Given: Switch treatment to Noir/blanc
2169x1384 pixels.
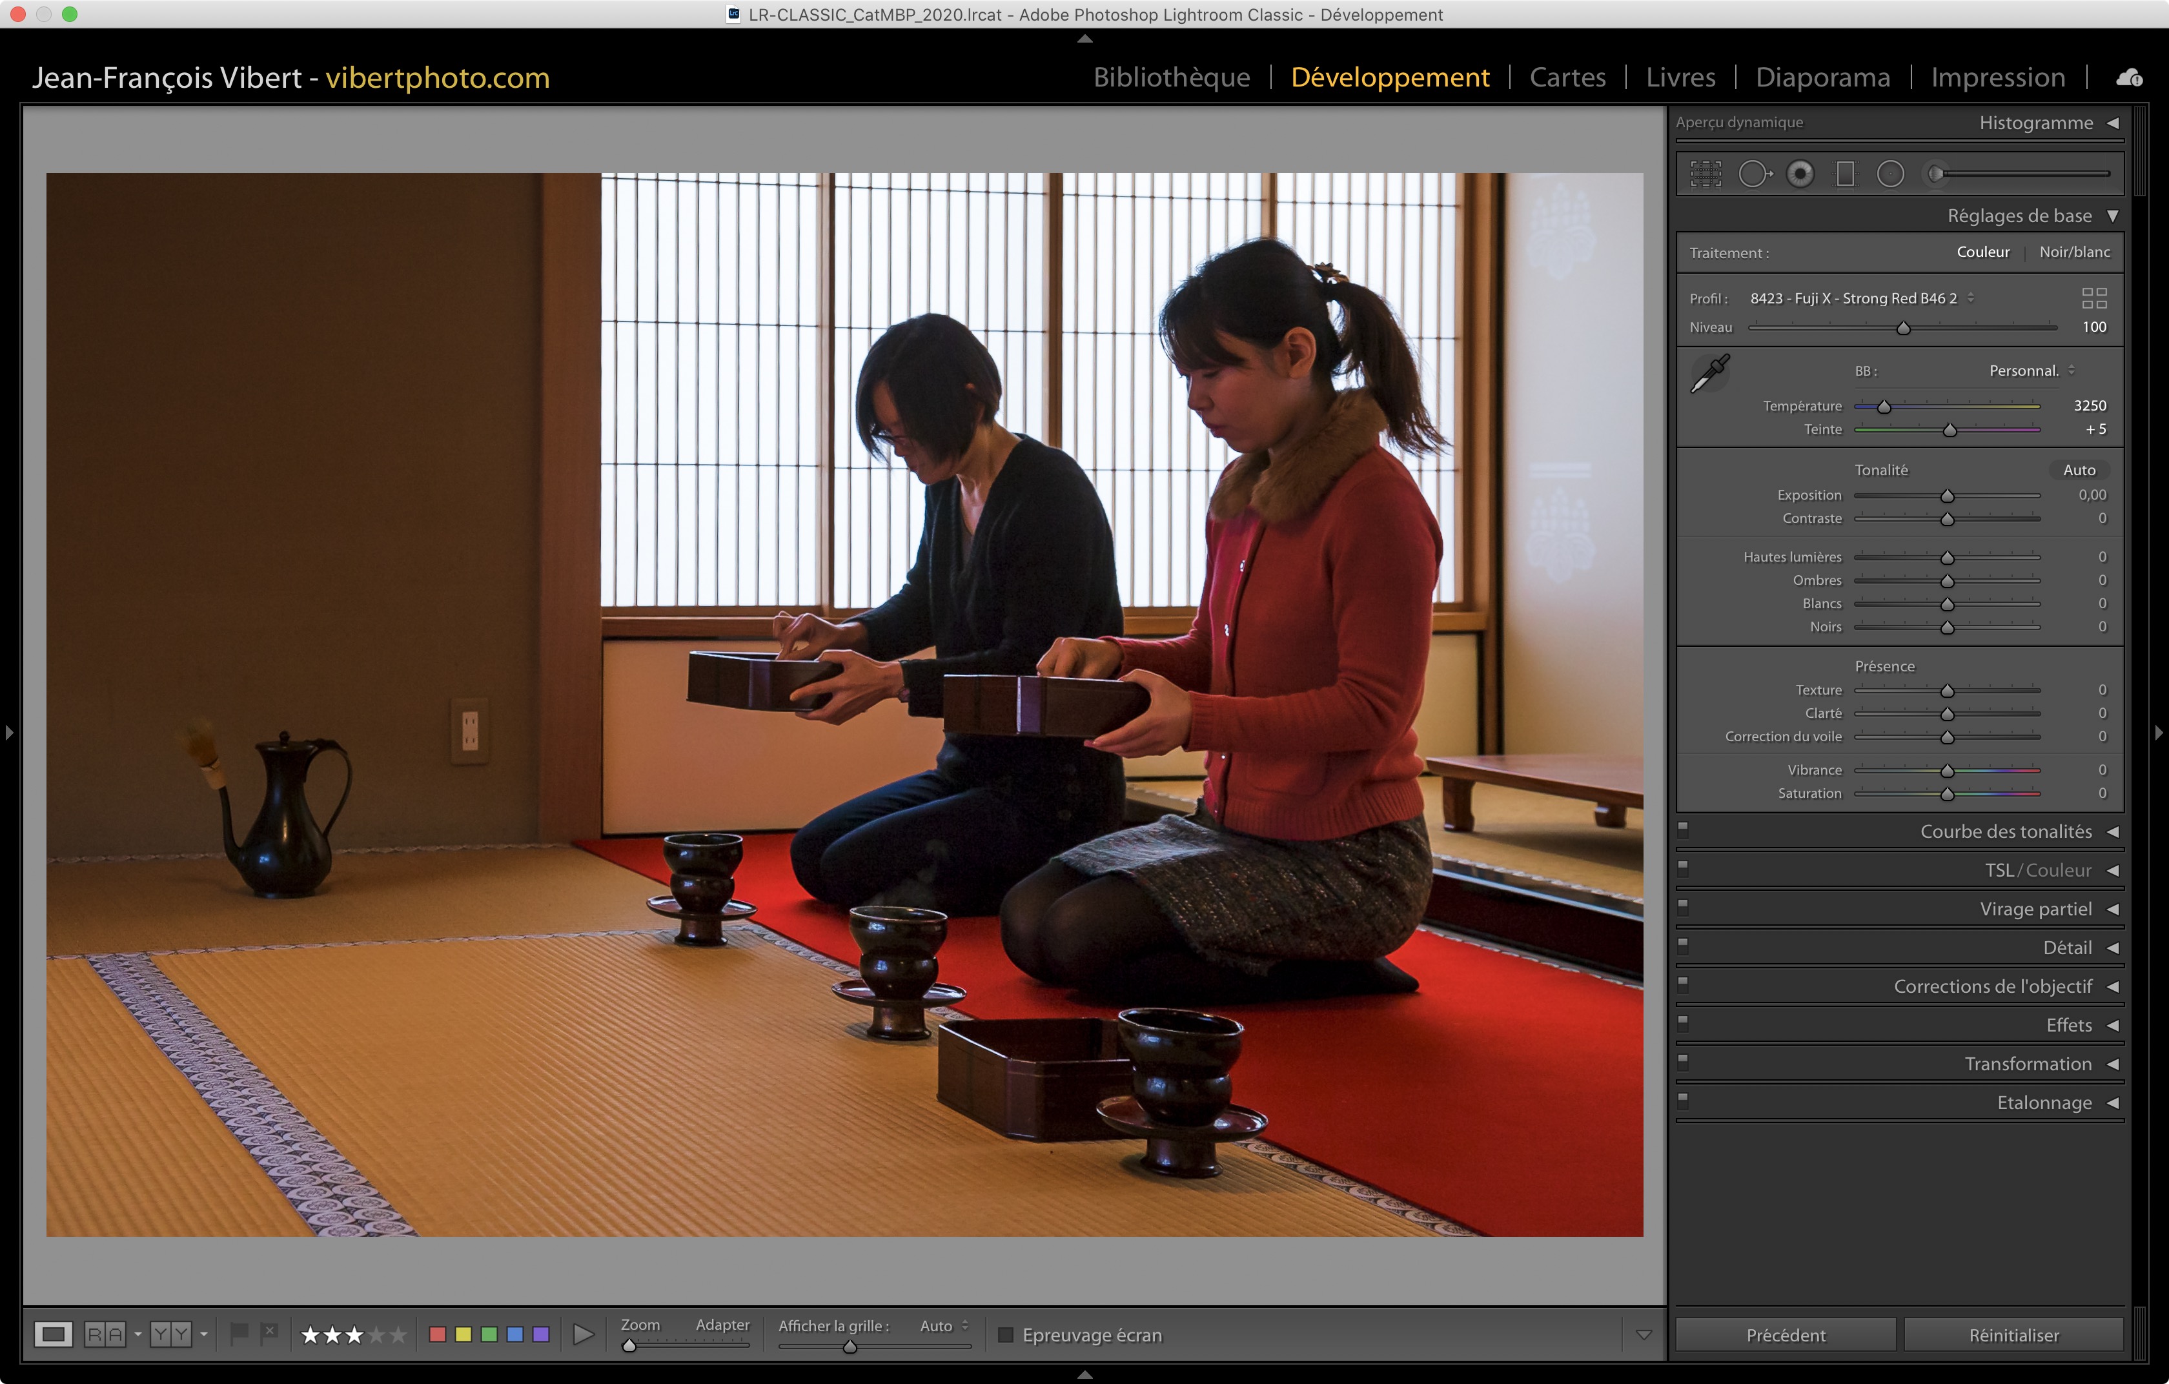Looking at the screenshot, I should pos(2074,252).
